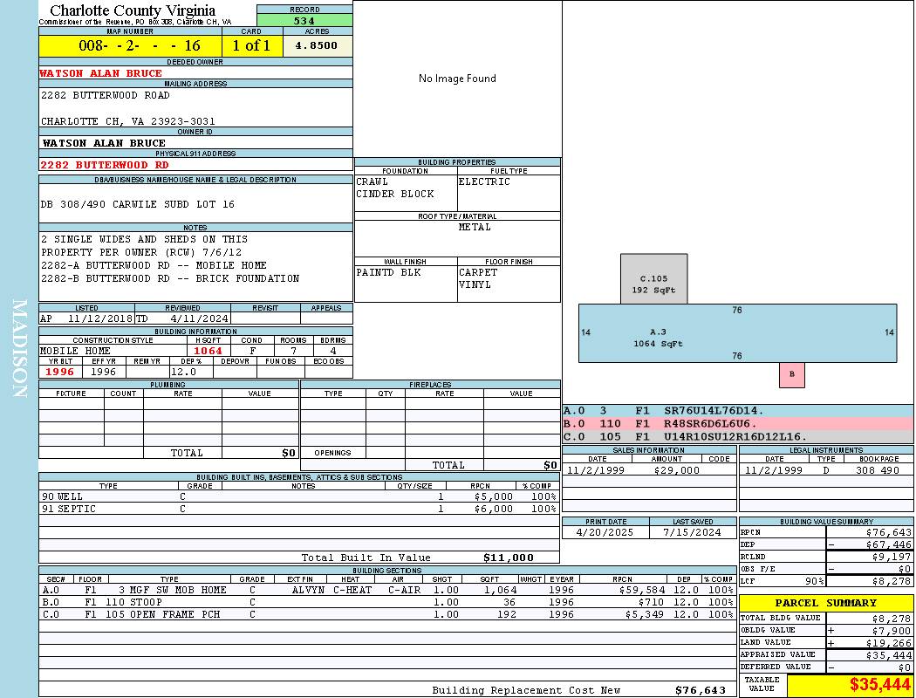The height and width of the screenshot is (698, 916).
Task: Select the pink B stoop sketch block
Action: pos(792,374)
